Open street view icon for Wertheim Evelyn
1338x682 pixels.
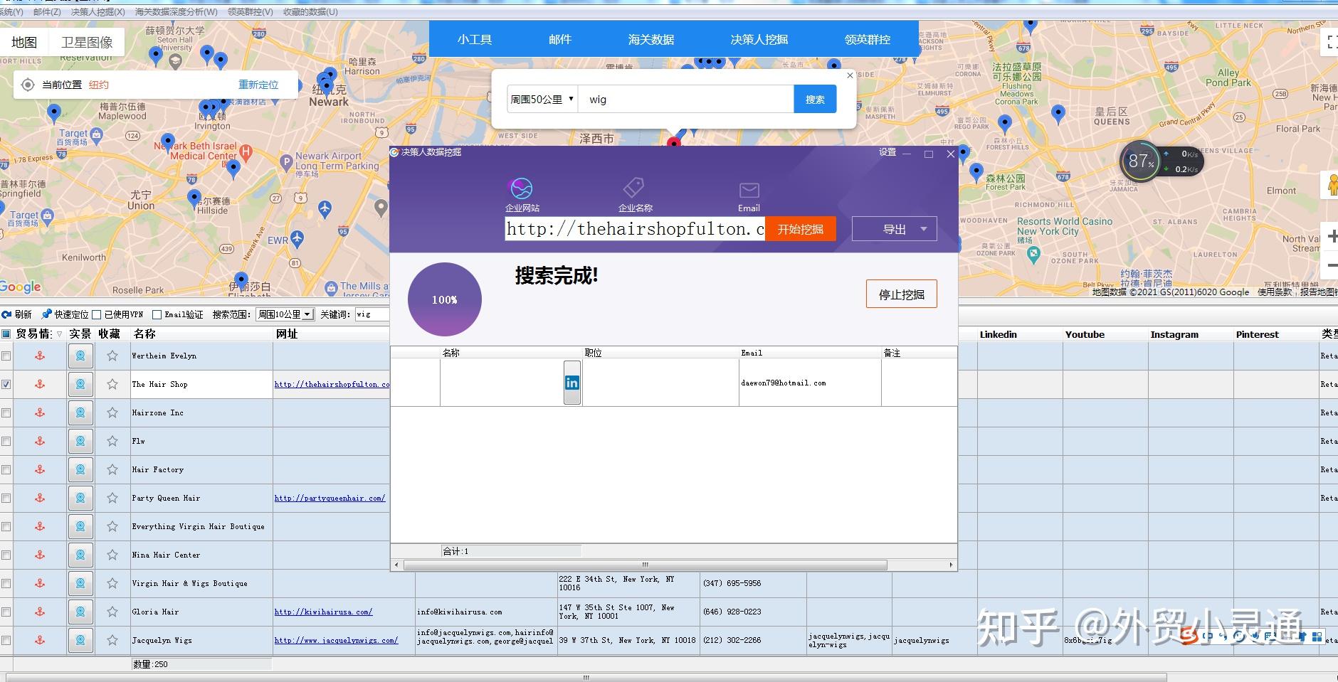(x=80, y=356)
